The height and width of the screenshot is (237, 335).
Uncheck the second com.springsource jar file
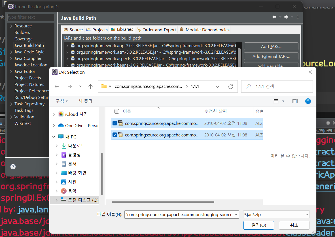115,135
